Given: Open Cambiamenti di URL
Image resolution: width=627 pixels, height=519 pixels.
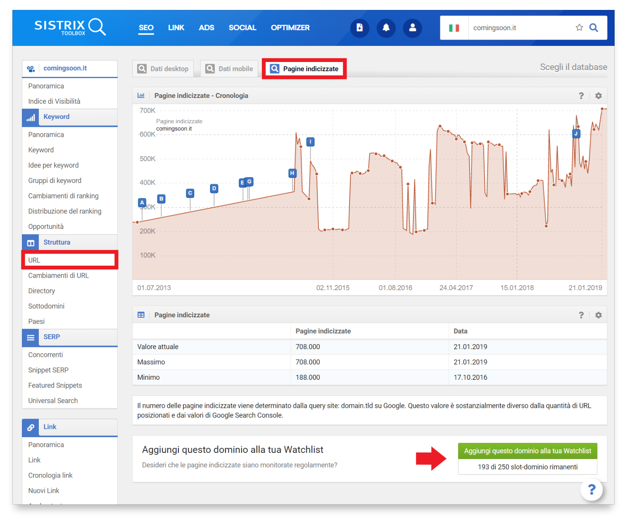Looking at the screenshot, I should [58, 276].
